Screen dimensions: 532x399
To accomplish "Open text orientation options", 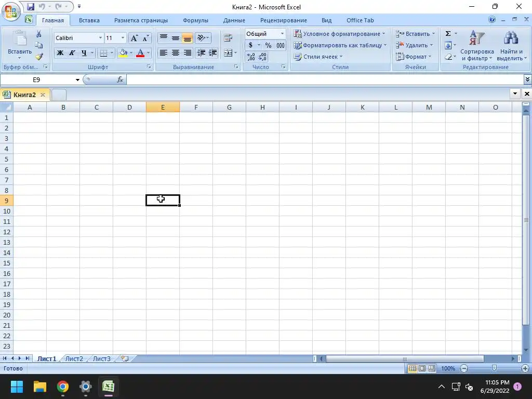I will point(203,37).
